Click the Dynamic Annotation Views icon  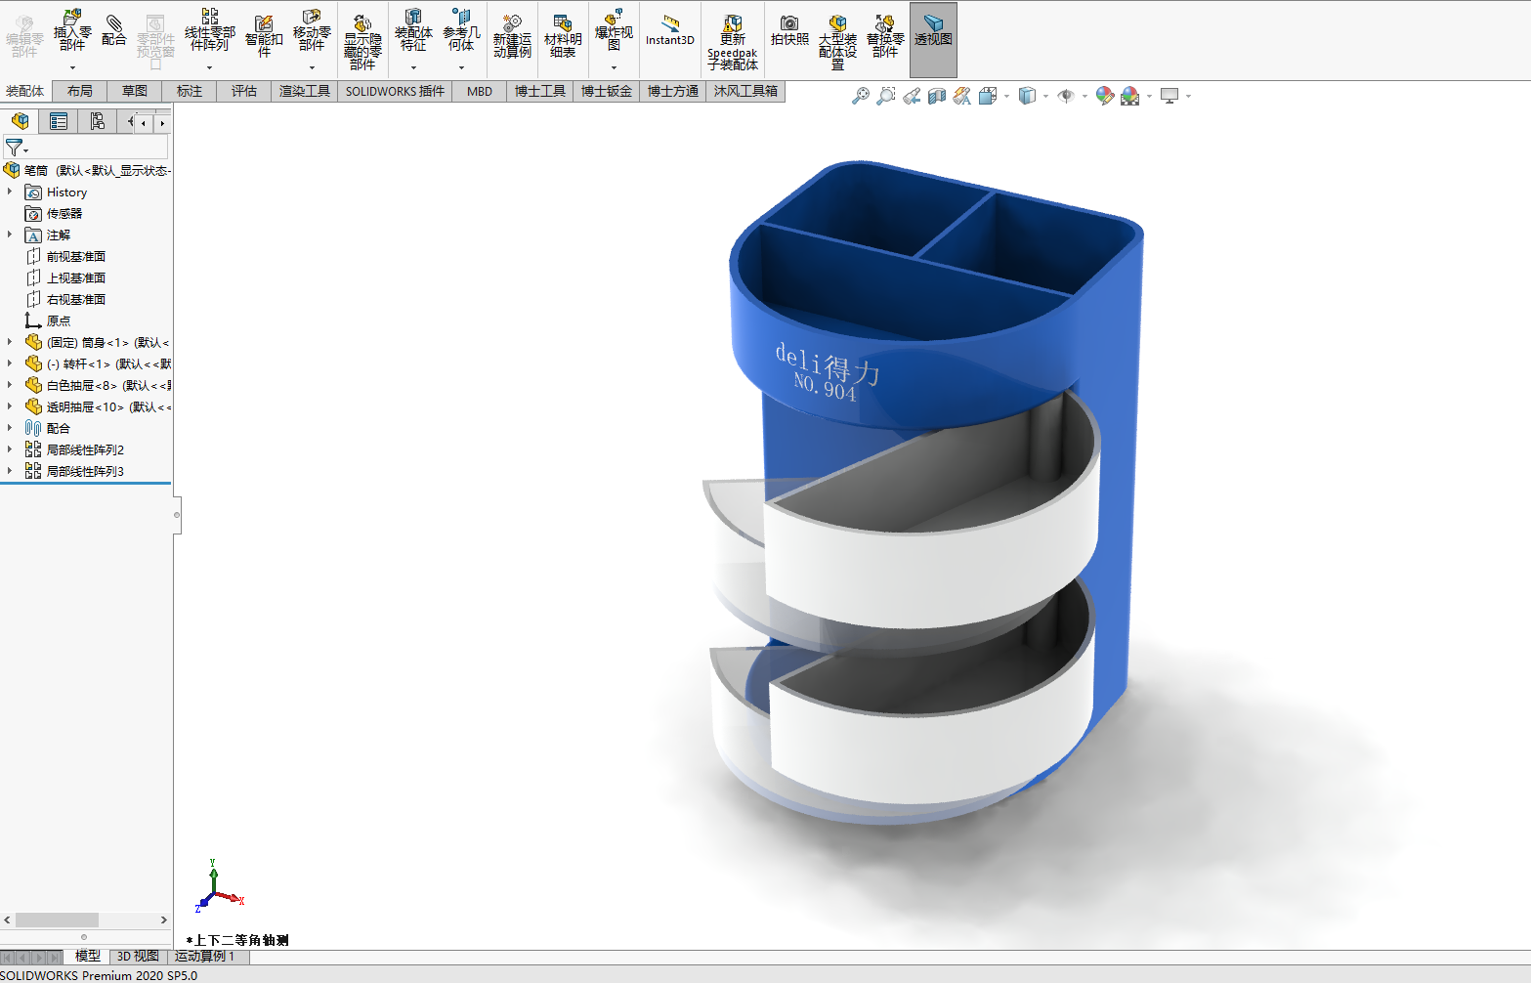(962, 96)
